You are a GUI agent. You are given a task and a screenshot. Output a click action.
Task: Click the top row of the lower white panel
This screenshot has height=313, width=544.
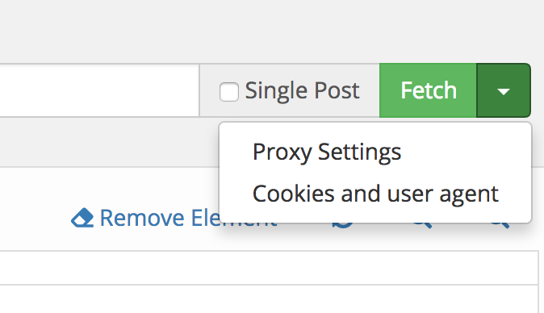(x=269, y=268)
